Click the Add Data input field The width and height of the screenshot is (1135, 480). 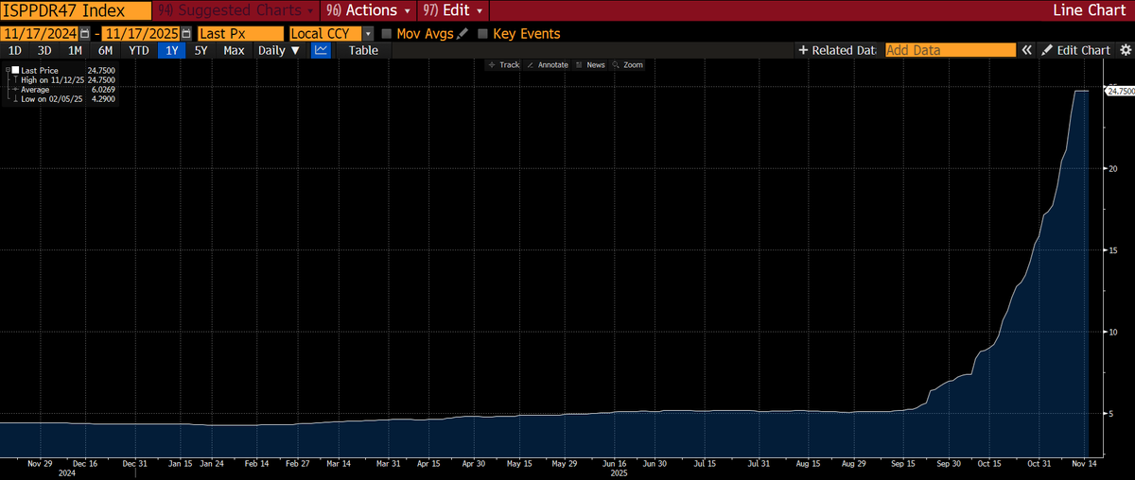tap(951, 50)
